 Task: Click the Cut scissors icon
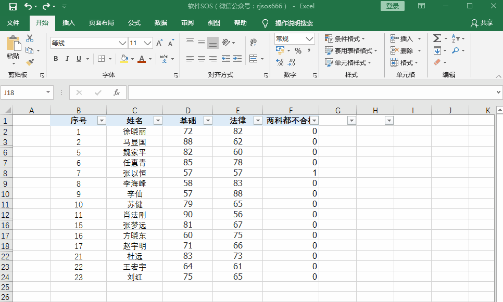point(30,38)
